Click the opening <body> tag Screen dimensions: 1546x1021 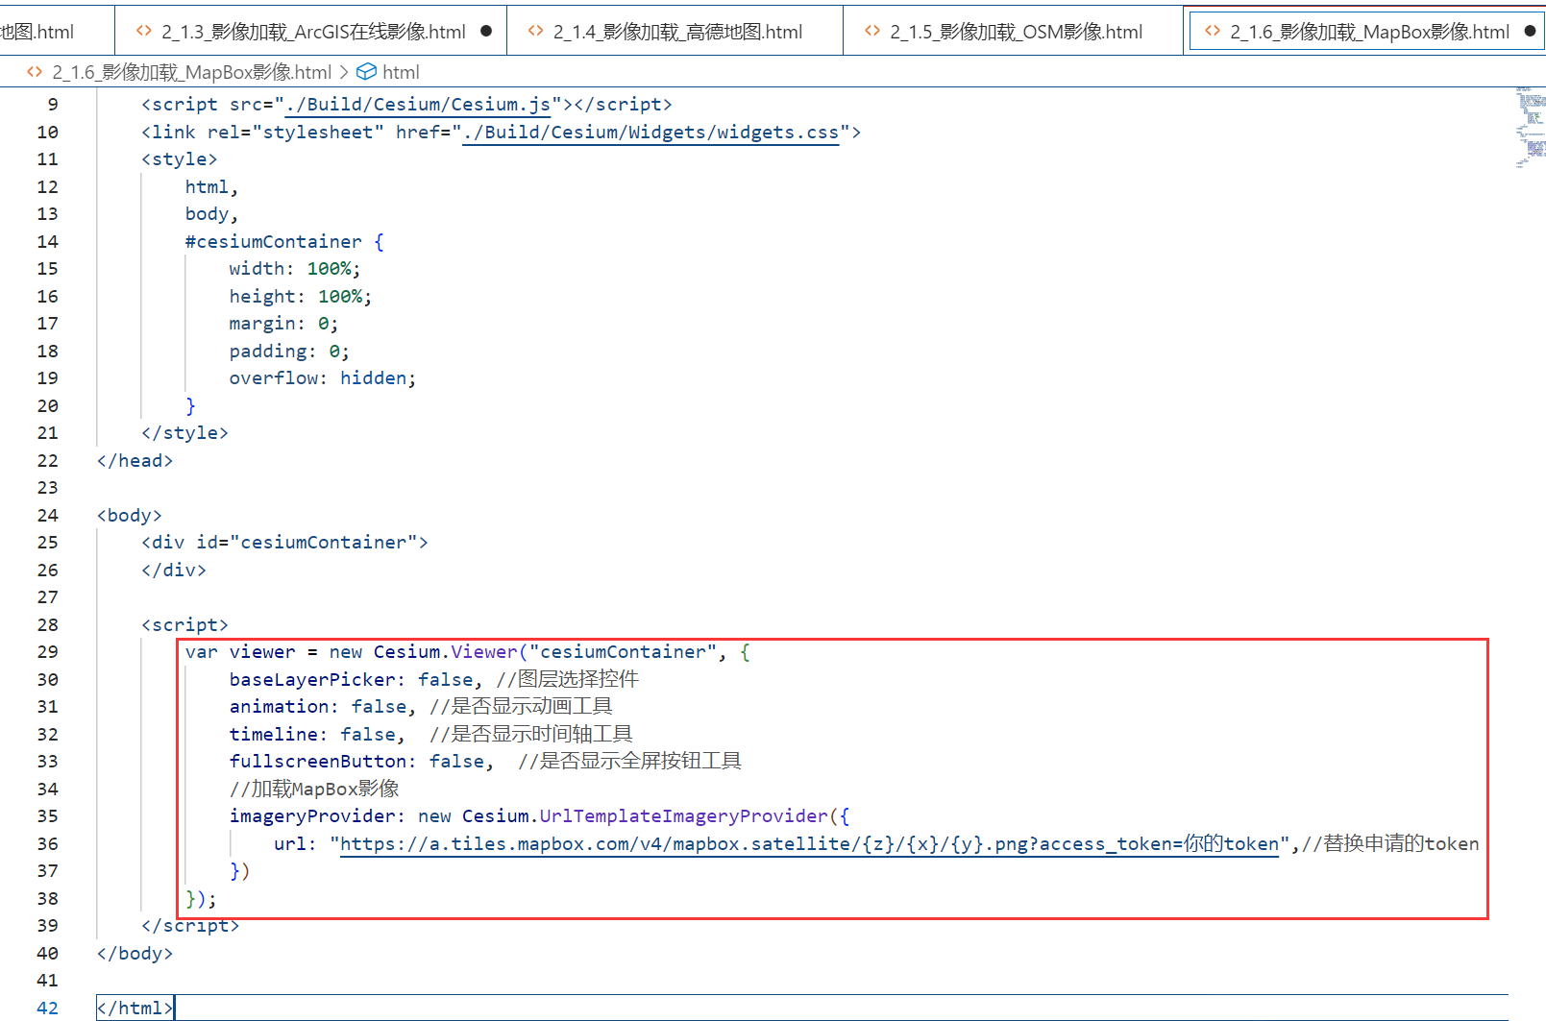click(x=129, y=516)
